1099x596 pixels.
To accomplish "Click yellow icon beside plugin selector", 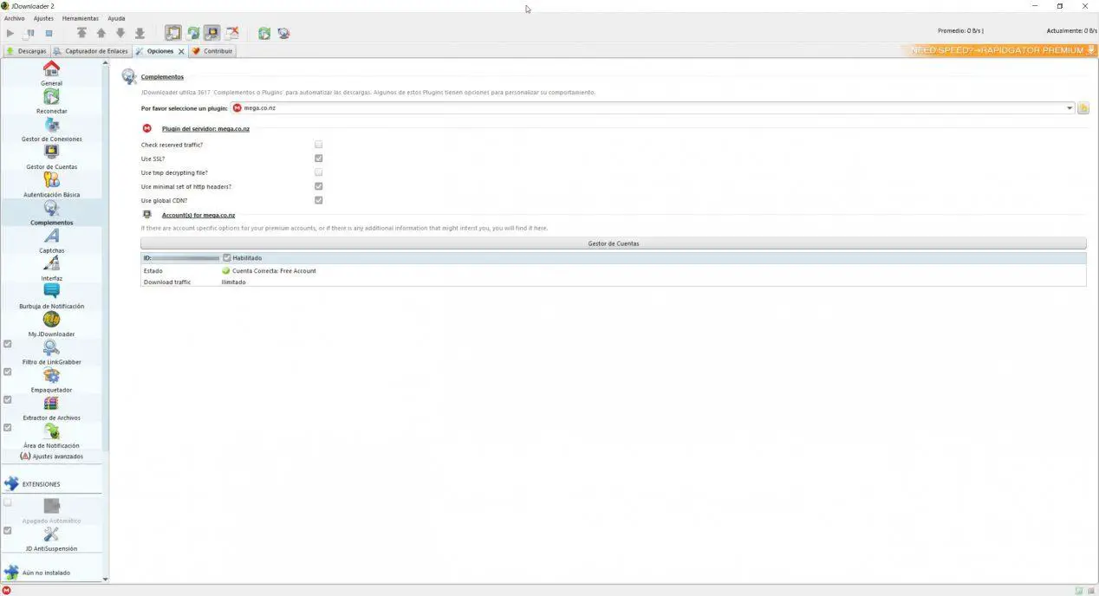I will [1083, 108].
